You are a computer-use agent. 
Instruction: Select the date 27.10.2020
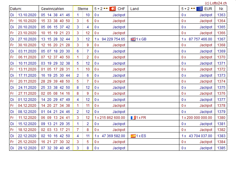tap(27, 39)
